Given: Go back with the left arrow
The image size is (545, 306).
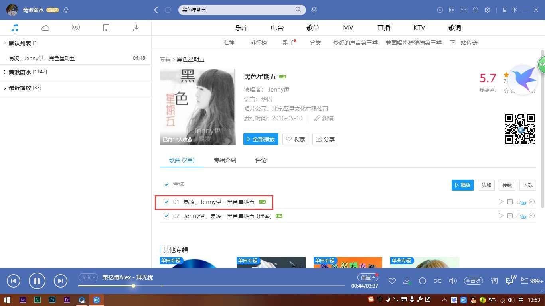Looking at the screenshot, I should point(156,10).
